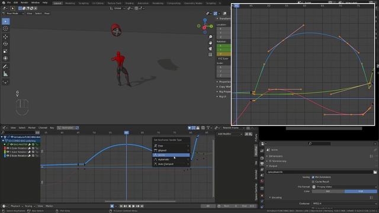Click the properties editor search field
Screen dimensions: 379x213
[x=319, y=144]
